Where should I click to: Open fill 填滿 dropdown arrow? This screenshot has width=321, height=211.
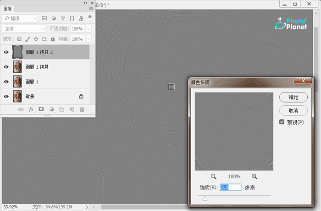pos(89,39)
